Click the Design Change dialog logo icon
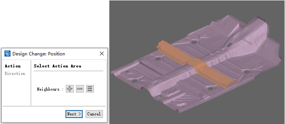The width and height of the screenshot is (285, 124). [7, 54]
